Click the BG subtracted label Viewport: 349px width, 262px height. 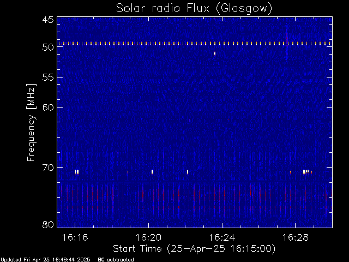pos(116,260)
